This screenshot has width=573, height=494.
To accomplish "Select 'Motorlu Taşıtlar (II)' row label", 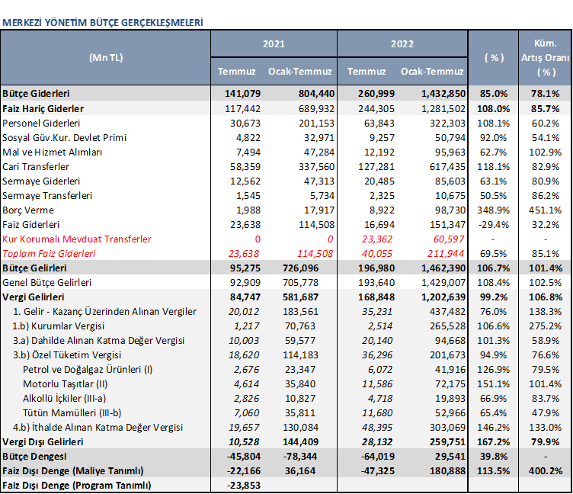I will [65, 384].
